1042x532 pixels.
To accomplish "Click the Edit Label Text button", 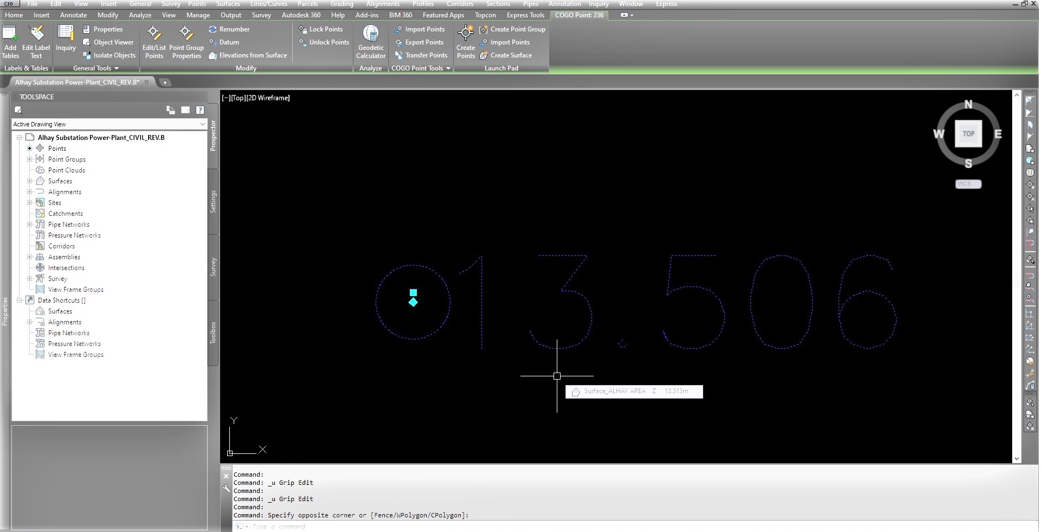I will [x=36, y=43].
